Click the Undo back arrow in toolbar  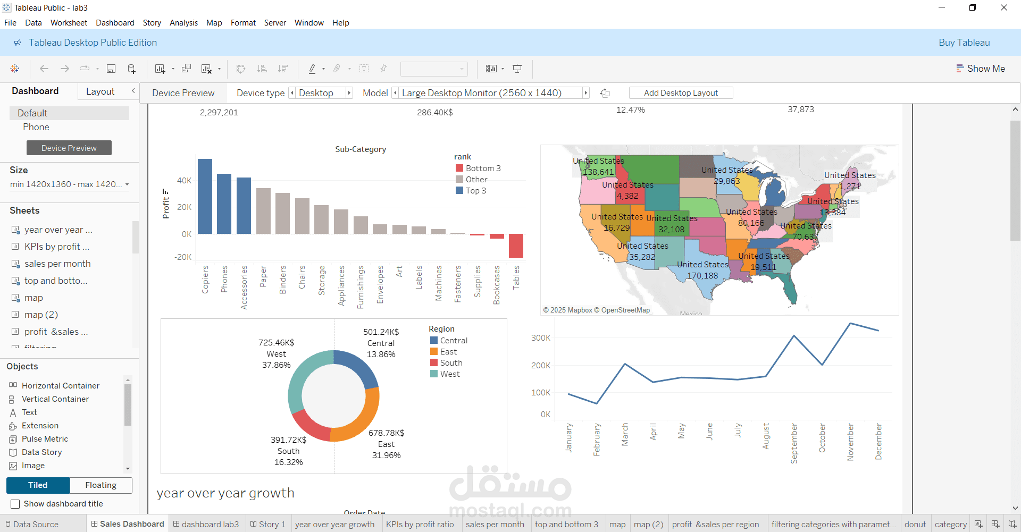point(44,69)
